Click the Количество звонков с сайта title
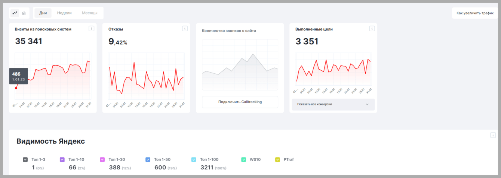501x178 pixels. click(229, 31)
